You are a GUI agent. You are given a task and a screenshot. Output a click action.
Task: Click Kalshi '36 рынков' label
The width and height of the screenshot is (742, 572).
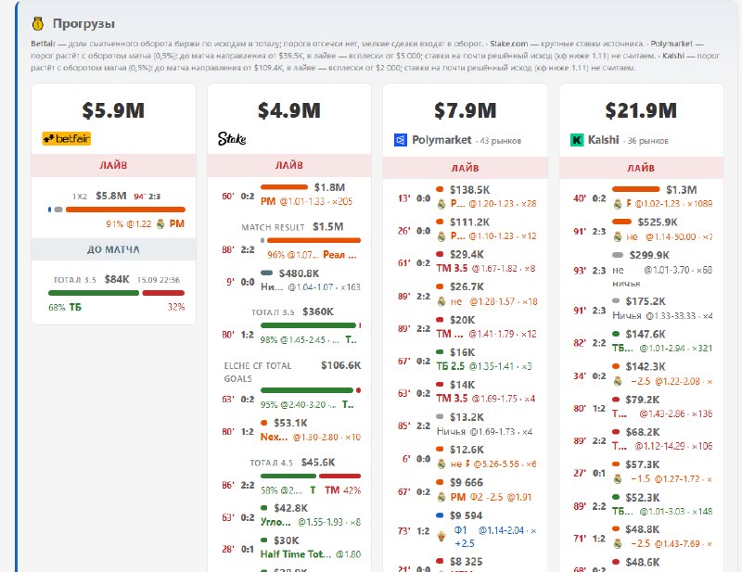[647, 141]
